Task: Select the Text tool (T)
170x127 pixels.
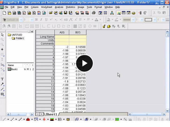Action: coord(2,79)
